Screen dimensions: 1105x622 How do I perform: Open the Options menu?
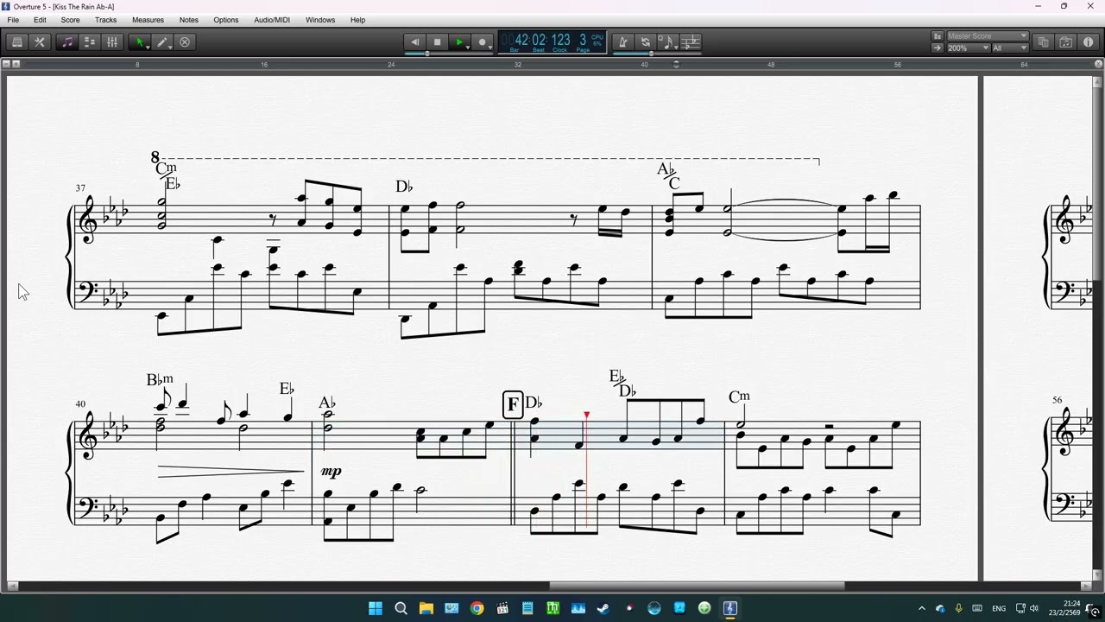click(x=225, y=20)
